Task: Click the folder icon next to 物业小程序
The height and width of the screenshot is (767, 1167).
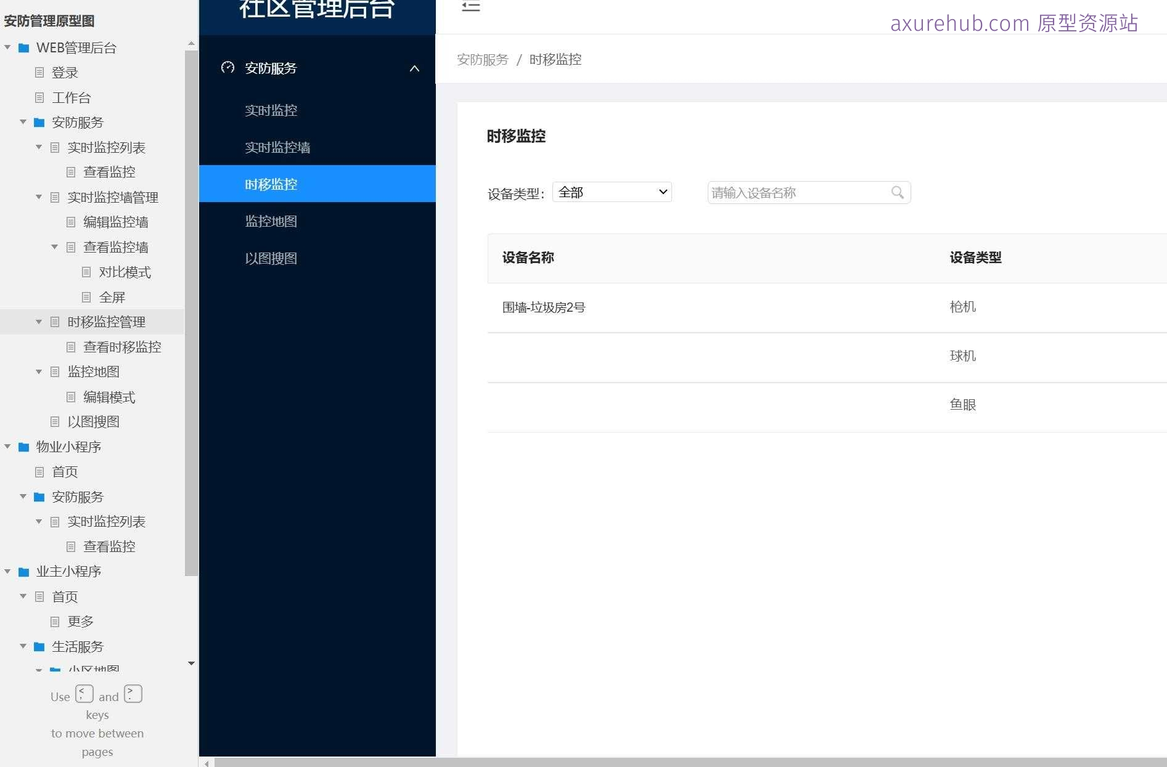Action: click(23, 447)
